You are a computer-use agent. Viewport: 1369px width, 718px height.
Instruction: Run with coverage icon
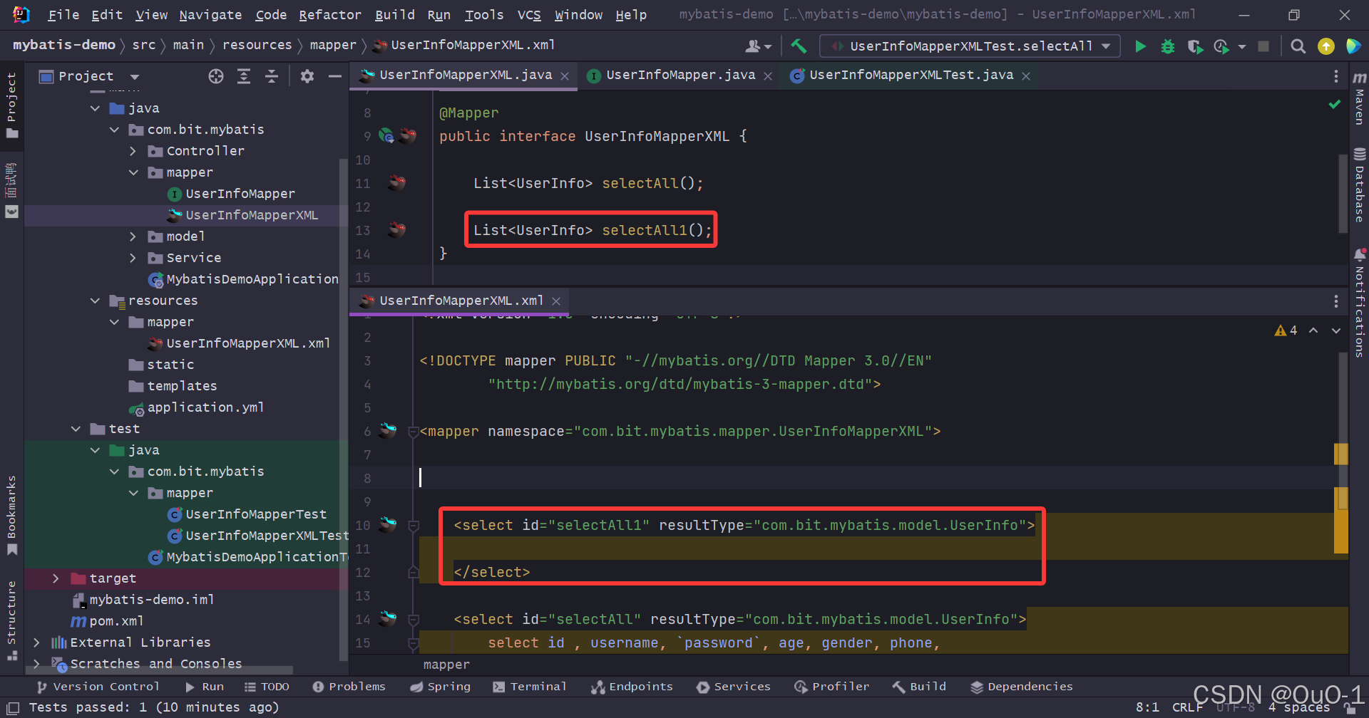click(1195, 46)
